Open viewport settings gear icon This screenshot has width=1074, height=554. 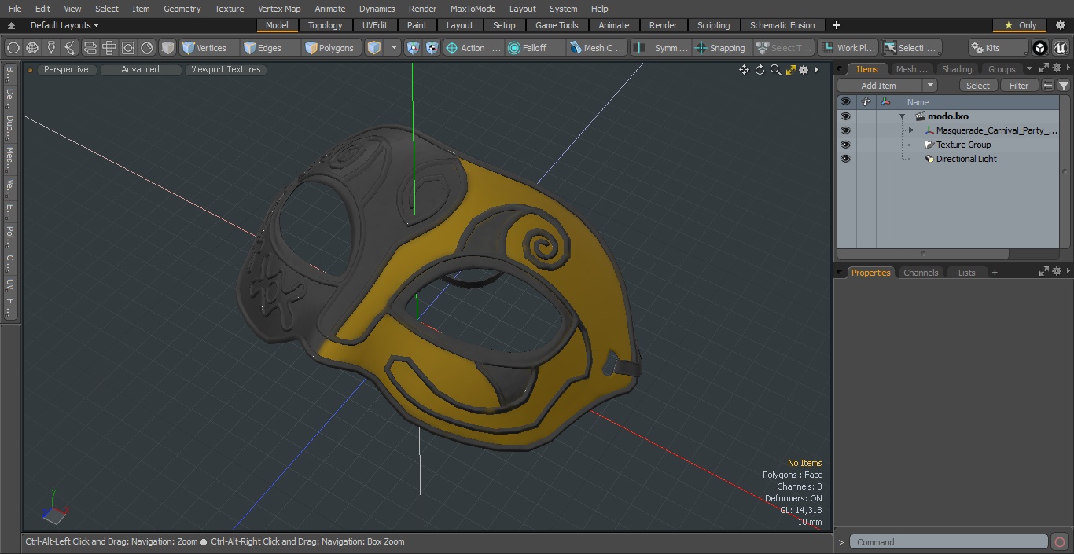tap(804, 70)
